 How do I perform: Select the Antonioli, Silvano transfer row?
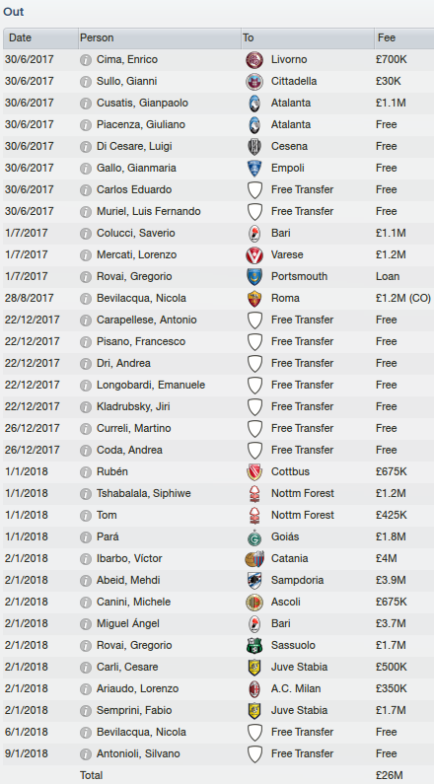click(x=217, y=753)
